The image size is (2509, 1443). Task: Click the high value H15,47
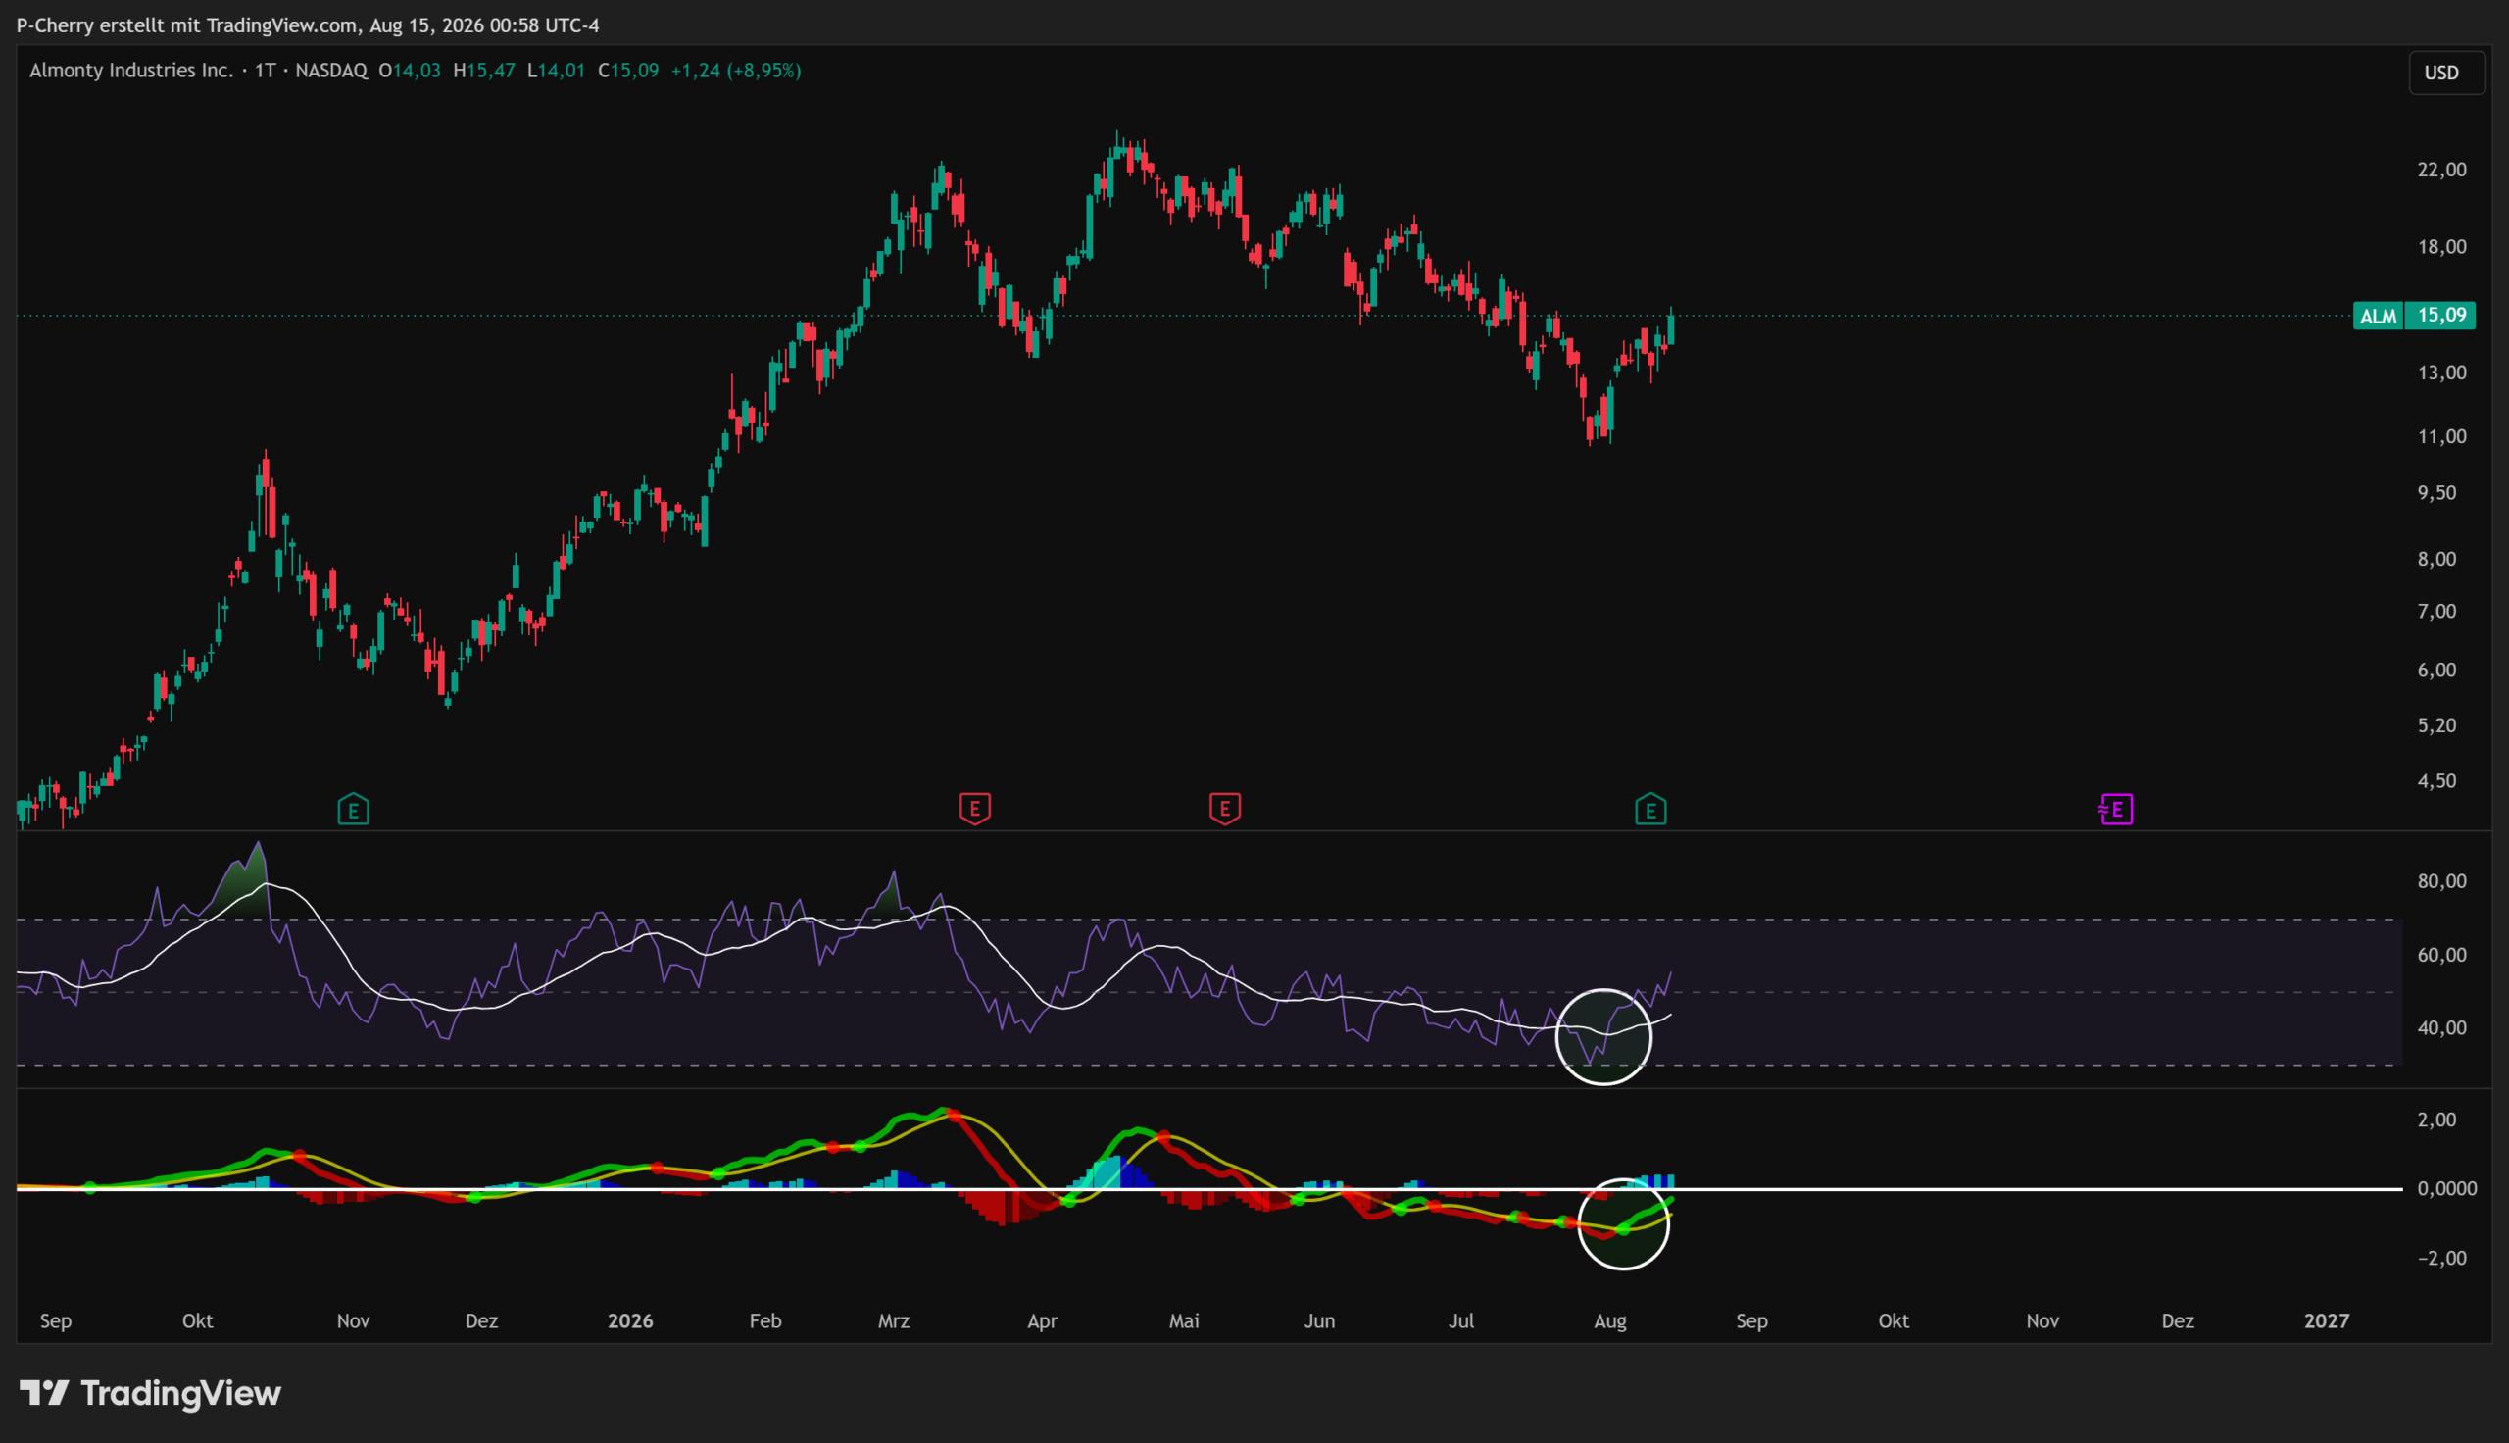click(483, 71)
